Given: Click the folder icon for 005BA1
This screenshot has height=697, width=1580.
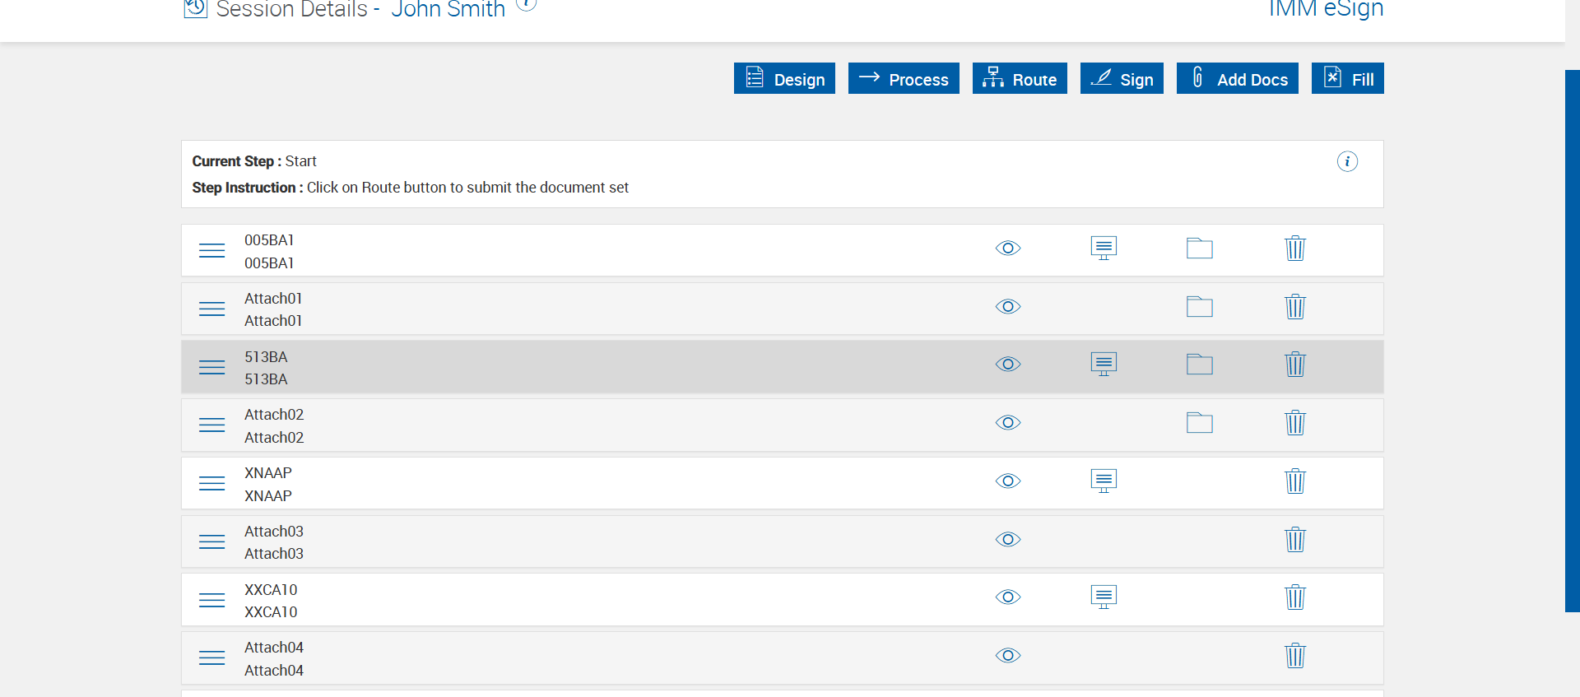Looking at the screenshot, I should pyautogui.click(x=1199, y=249).
